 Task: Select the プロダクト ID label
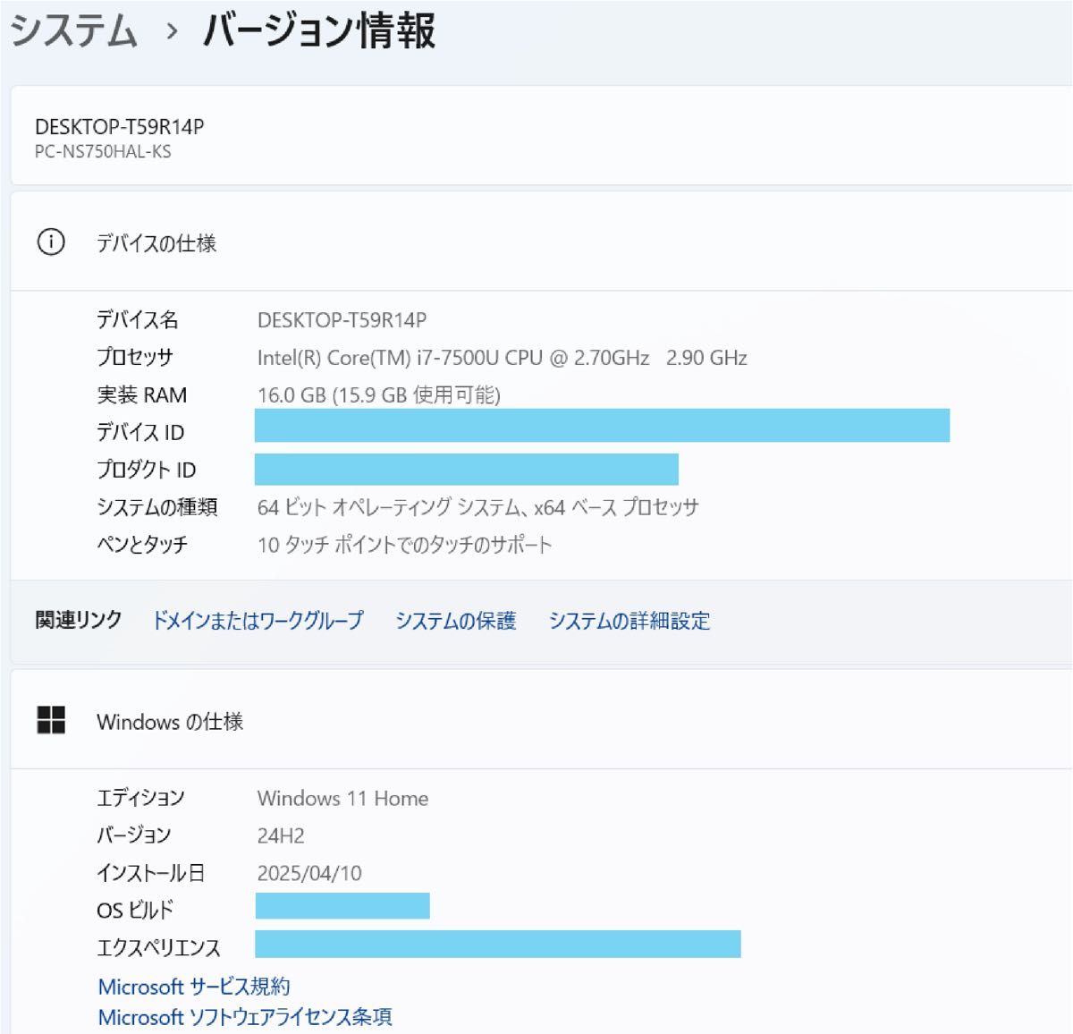(x=146, y=470)
